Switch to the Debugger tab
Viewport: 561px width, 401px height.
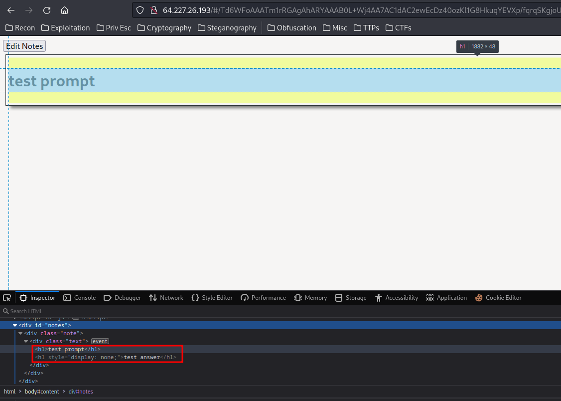(x=123, y=298)
